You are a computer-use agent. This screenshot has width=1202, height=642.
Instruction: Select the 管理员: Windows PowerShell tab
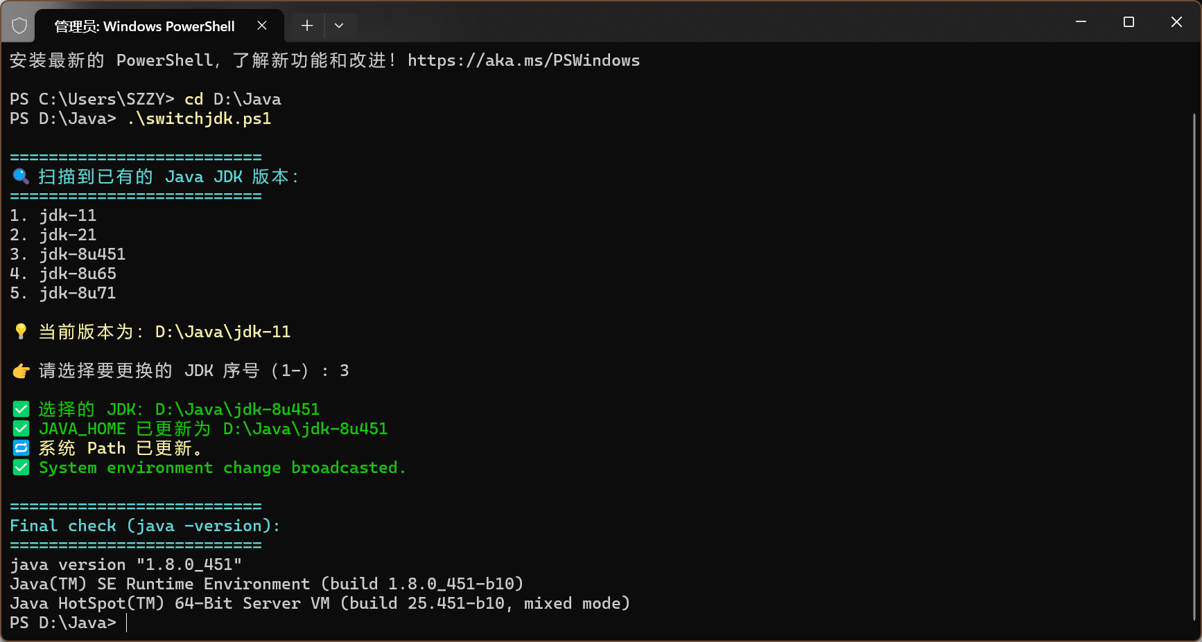[x=146, y=26]
